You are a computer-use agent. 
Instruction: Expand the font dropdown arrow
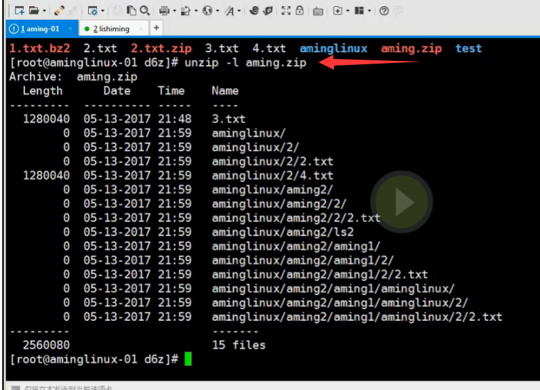(x=239, y=11)
